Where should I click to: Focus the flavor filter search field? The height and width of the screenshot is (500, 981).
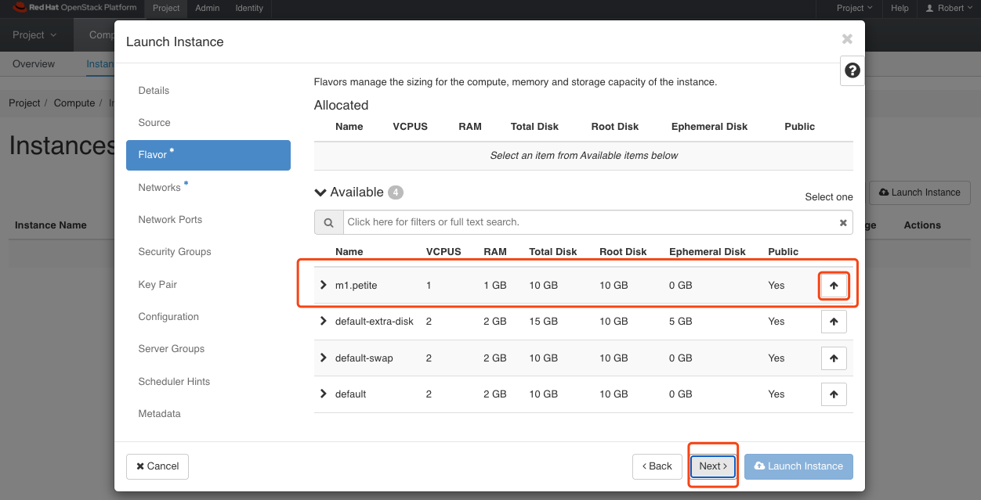[588, 222]
